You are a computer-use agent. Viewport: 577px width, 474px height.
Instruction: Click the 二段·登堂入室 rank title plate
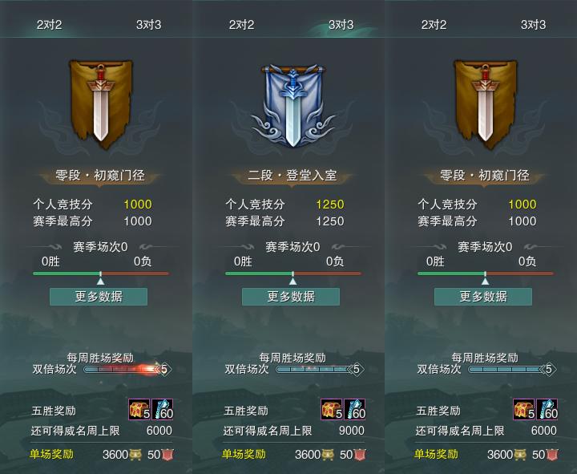click(293, 176)
